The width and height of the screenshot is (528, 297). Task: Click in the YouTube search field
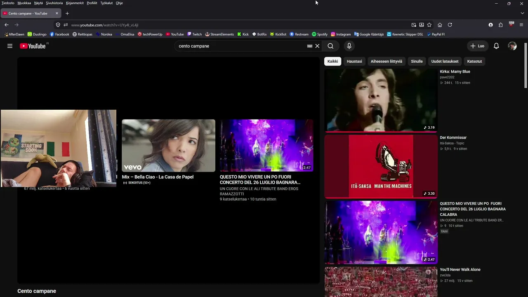[x=241, y=46]
